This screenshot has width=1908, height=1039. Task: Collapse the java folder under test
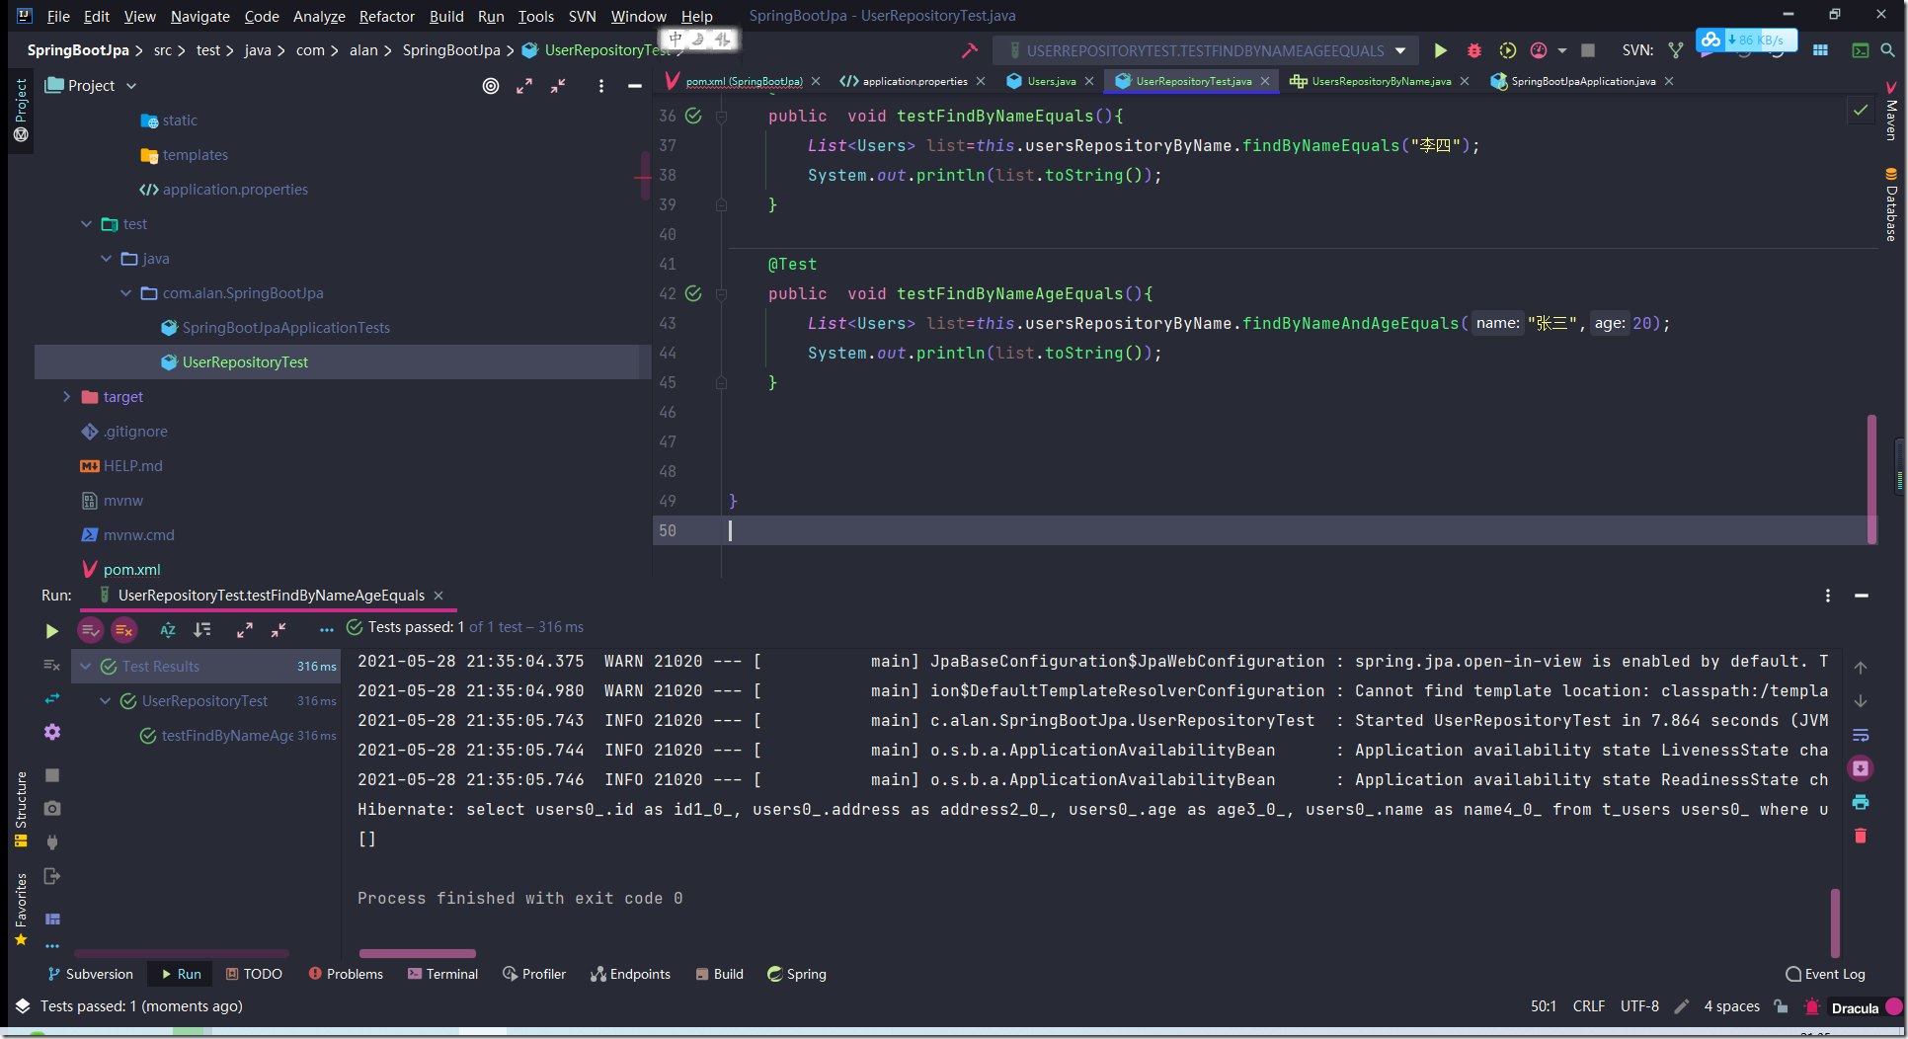(x=106, y=259)
